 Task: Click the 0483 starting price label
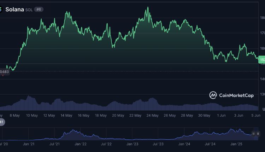point(5,72)
